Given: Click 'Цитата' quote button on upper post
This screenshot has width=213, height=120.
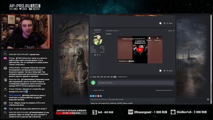Looking at the screenshot, I should 170,23.
